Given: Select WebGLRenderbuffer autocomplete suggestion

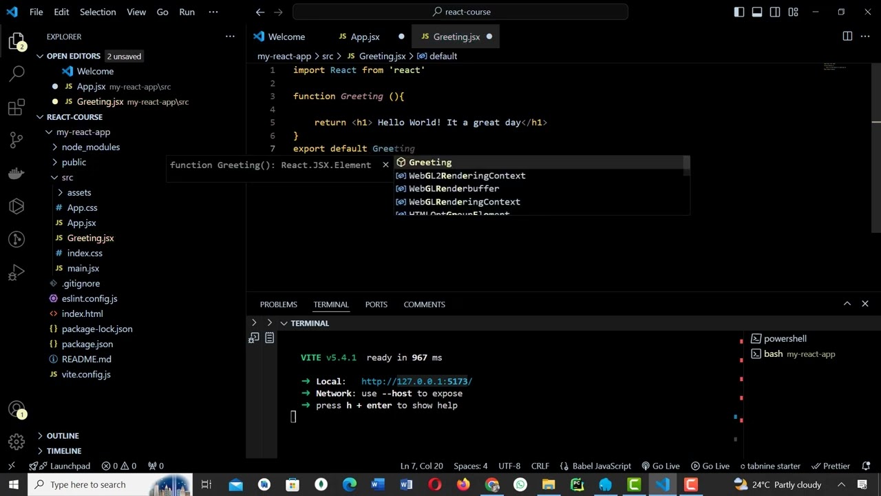Looking at the screenshot, I should (x=542, y=189).
